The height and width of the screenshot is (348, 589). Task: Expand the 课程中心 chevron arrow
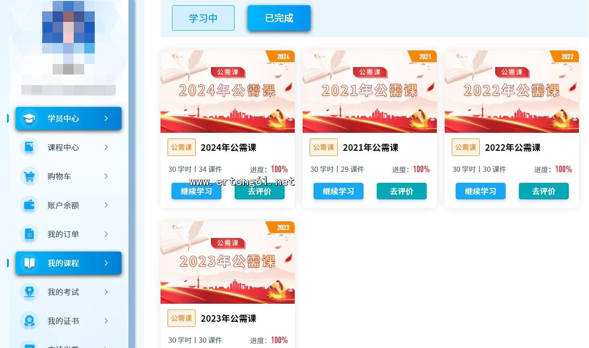(106, 147)
